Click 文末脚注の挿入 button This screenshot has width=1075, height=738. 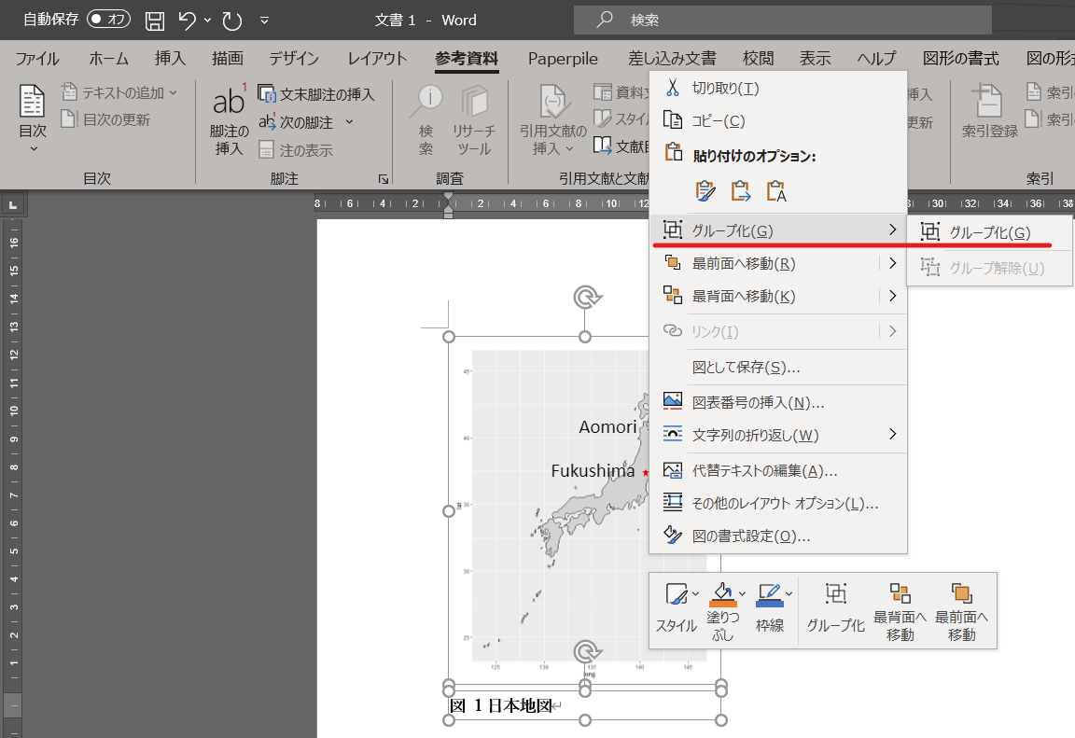tap(316, 94)
